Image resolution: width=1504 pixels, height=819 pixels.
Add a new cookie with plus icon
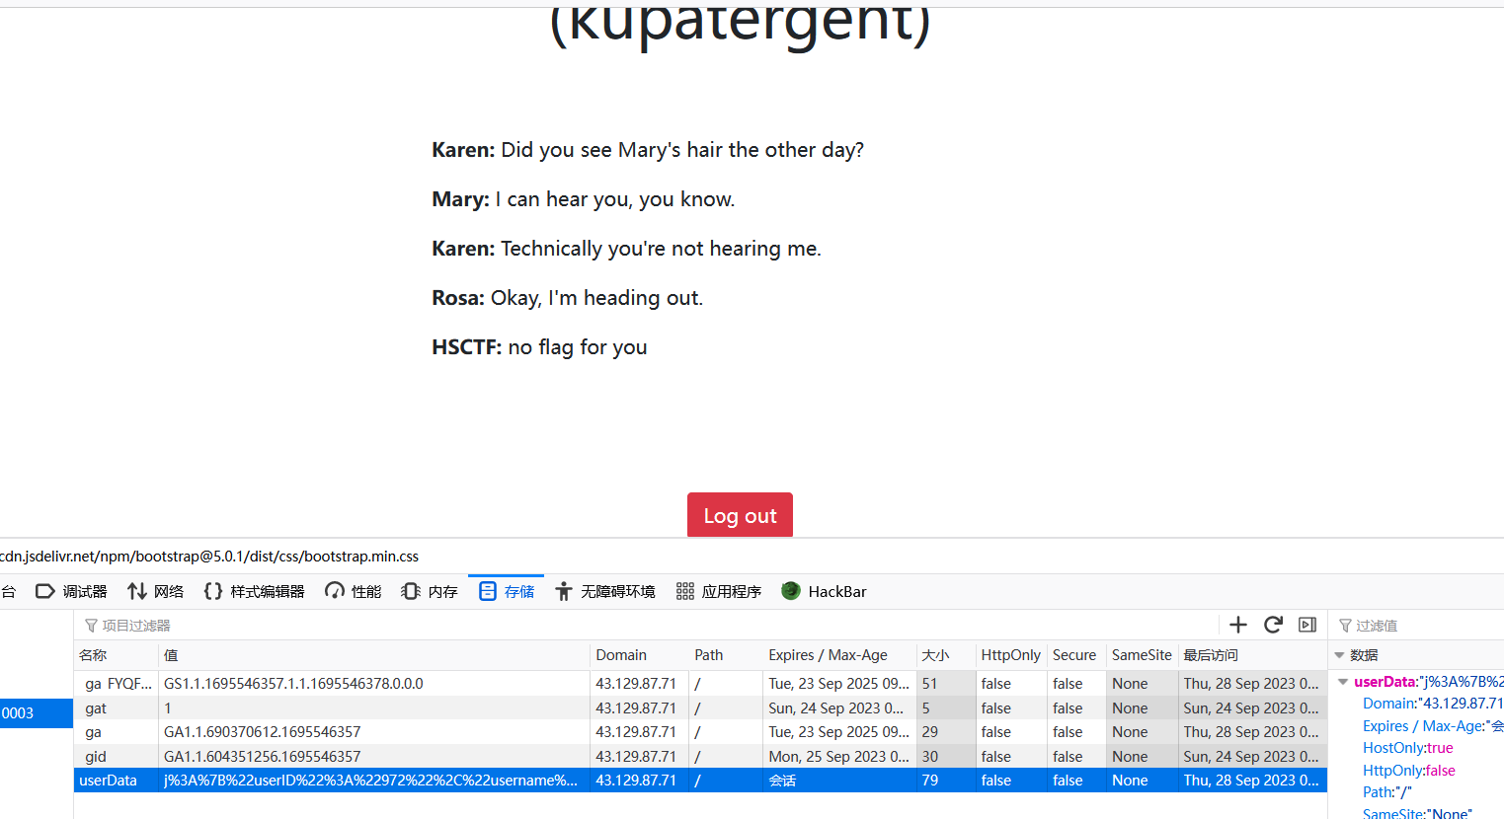[x=1238, y=625]
